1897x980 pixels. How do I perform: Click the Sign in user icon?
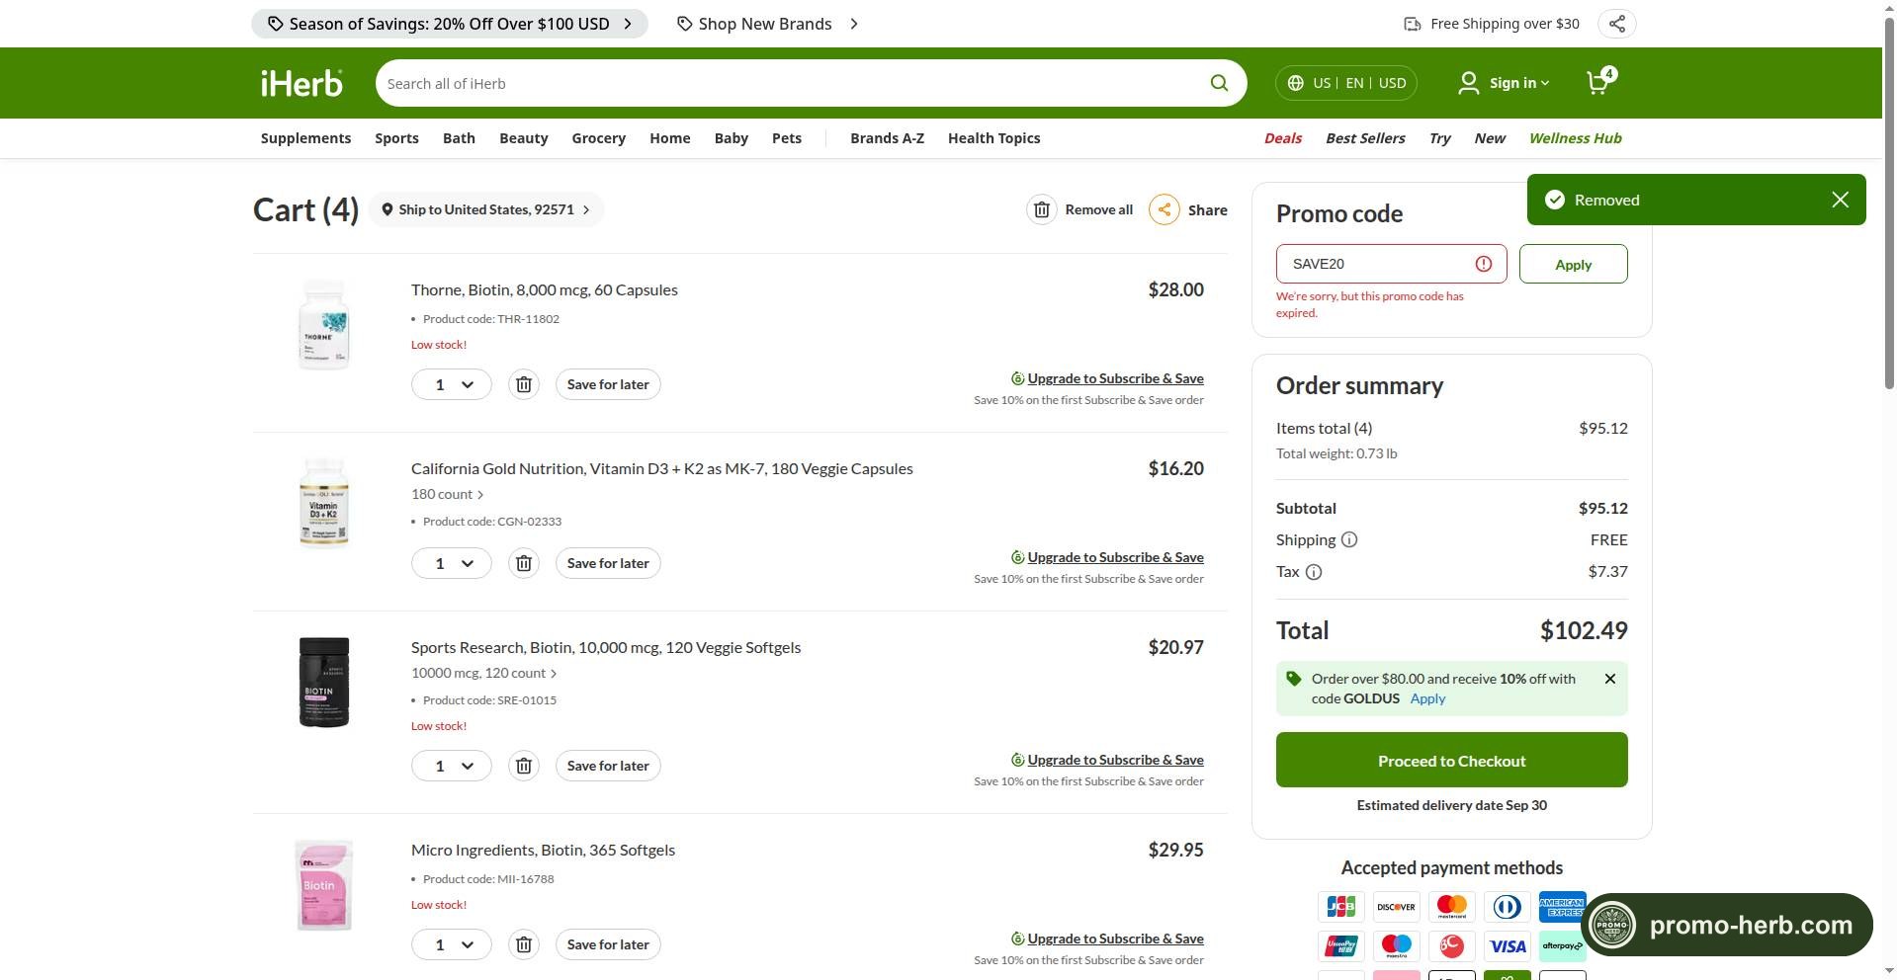click(x=1469, y=83)
